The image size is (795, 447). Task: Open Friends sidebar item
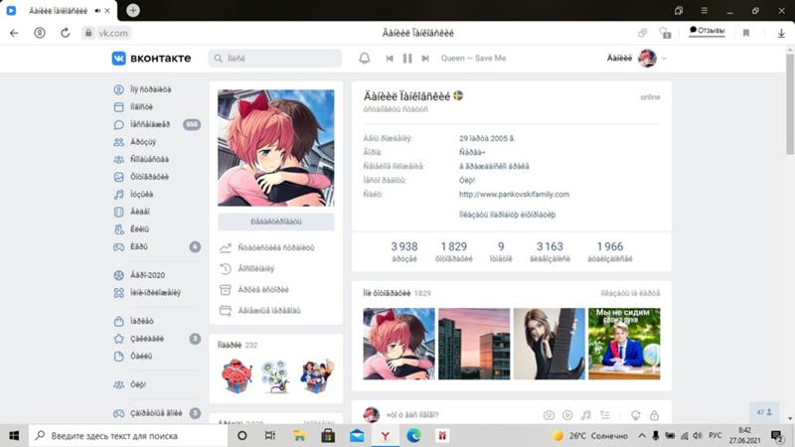pos(136,142)
